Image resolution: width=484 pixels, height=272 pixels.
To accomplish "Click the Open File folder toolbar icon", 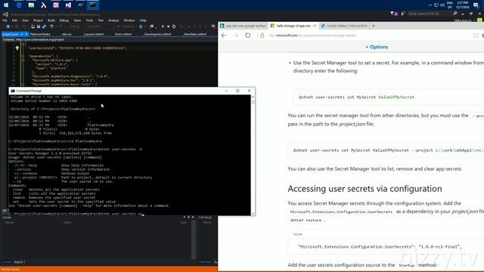I will point(33,27).
